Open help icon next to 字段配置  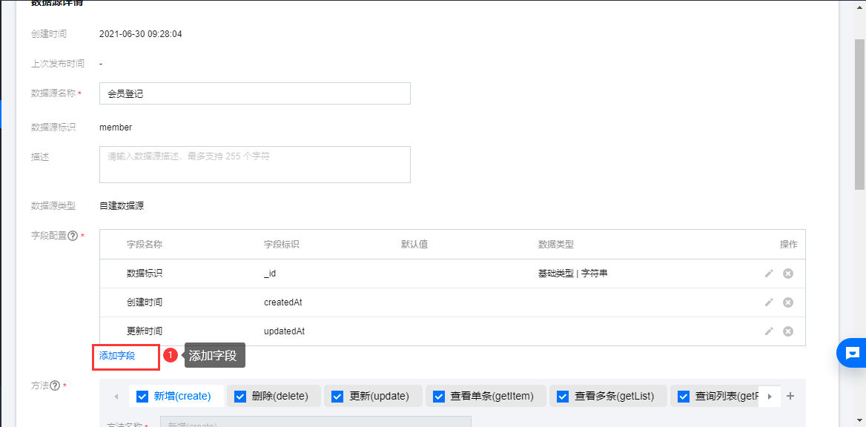click(73, 236)
